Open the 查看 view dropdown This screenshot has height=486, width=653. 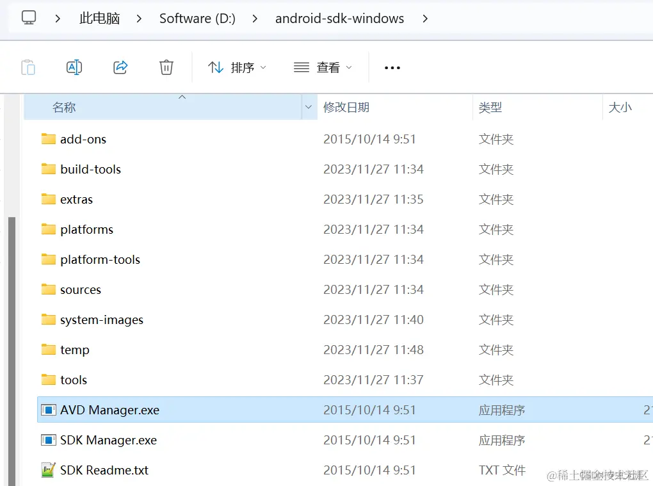(x=323, y=67)
